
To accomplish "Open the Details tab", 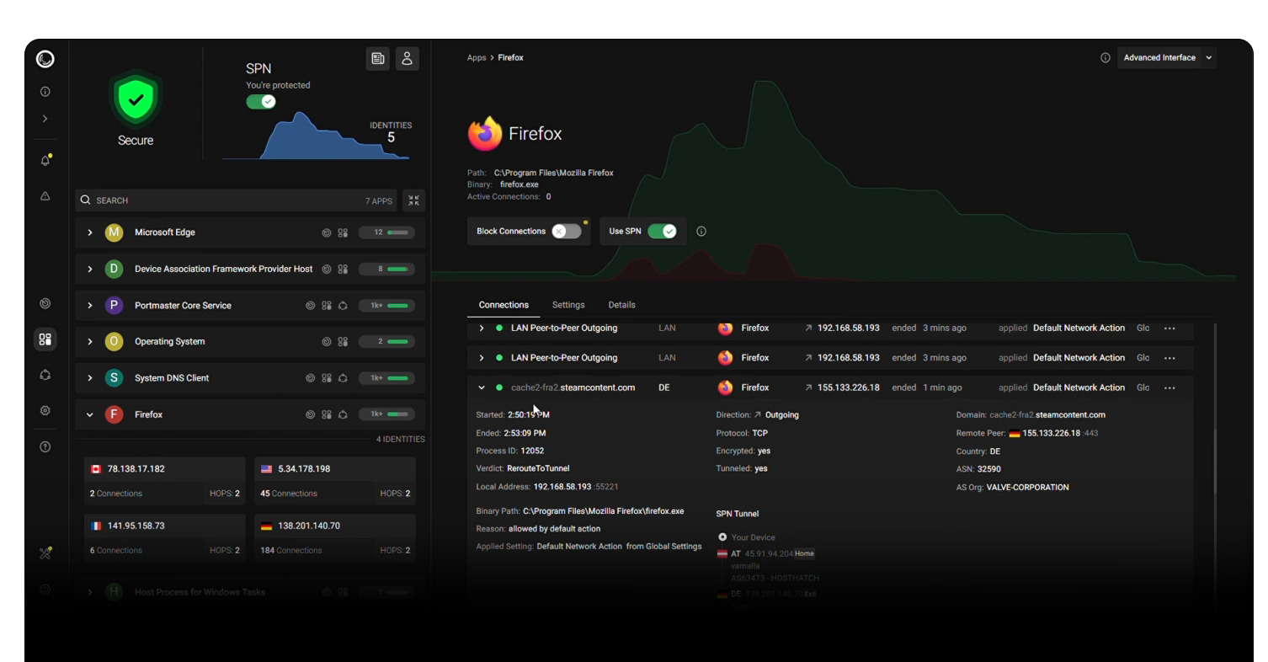I will pyautogui.click(x=621, y=305).
